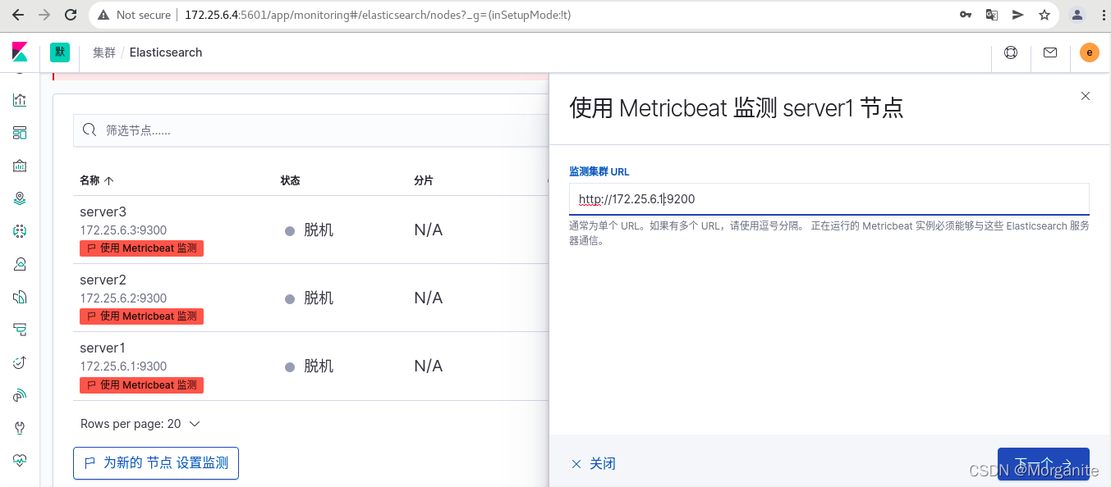Click the next step button
Image resolution: width=1111 pixels, height=487 pixels.
point(1043,463)
